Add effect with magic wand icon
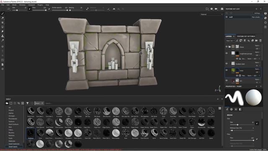 pos(237,41)
